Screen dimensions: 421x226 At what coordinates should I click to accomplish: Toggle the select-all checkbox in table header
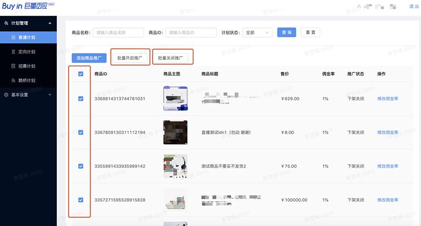(x=81, y=74)
